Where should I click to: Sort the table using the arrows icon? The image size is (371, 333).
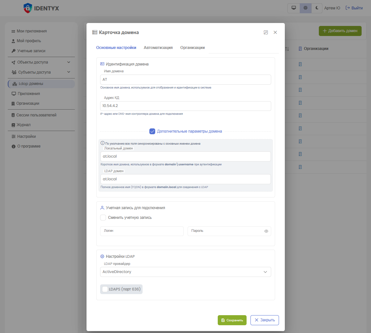pyautogui.click(x=287, y=49)
